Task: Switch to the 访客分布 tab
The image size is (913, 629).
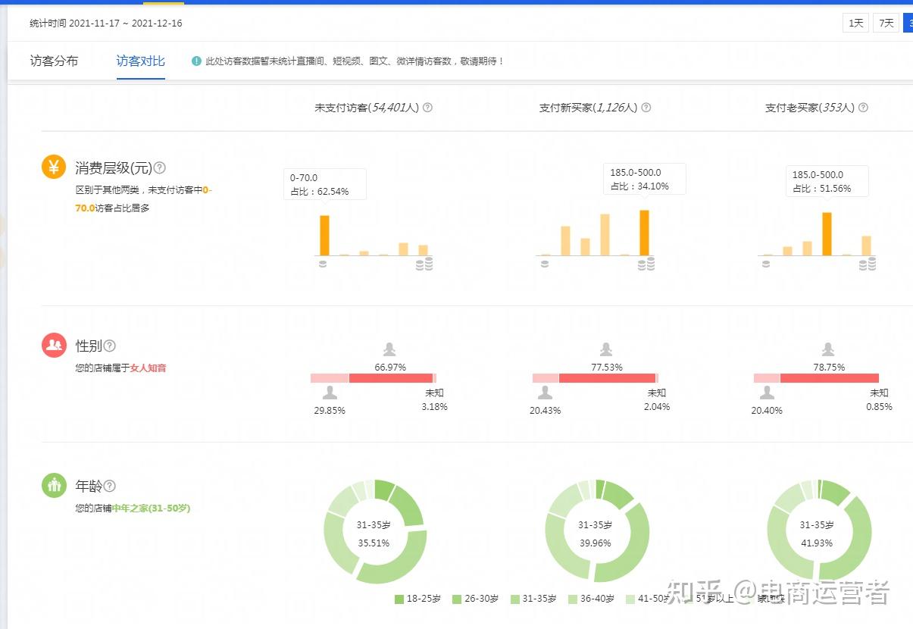Action: coord(54,61)
